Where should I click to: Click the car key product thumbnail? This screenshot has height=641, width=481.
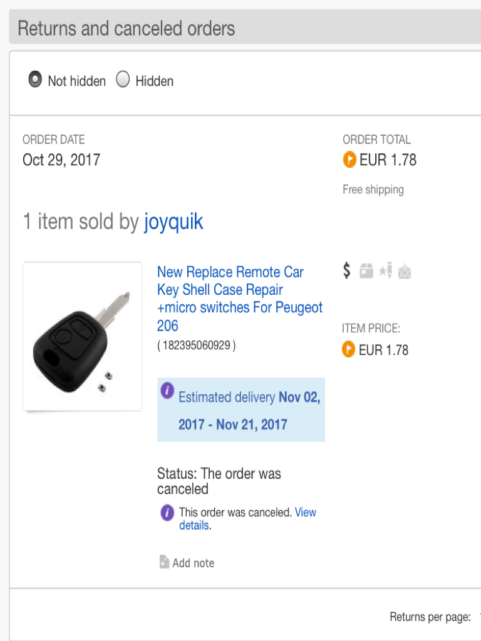(82, 336)
